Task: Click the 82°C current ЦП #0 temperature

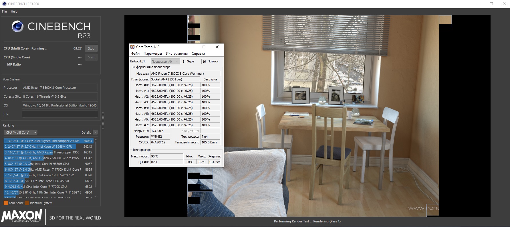Action: click(x=167, y=162)
